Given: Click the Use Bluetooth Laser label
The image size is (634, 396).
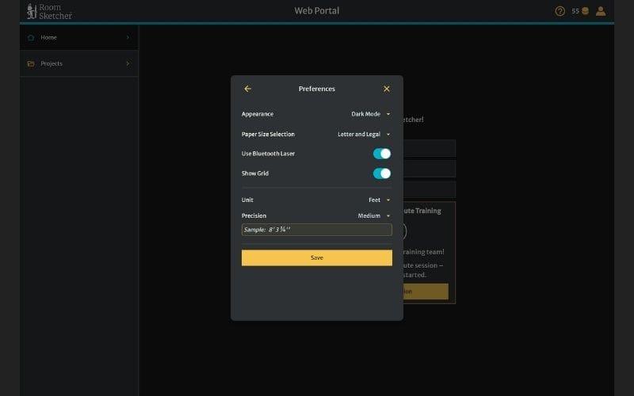Looking at the screenshot, I should tap(268, 154).
